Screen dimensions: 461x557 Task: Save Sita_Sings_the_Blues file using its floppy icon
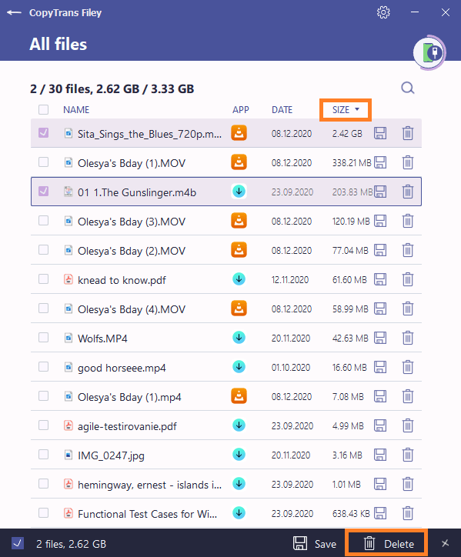pyautogui.click(x=380, y=133)
